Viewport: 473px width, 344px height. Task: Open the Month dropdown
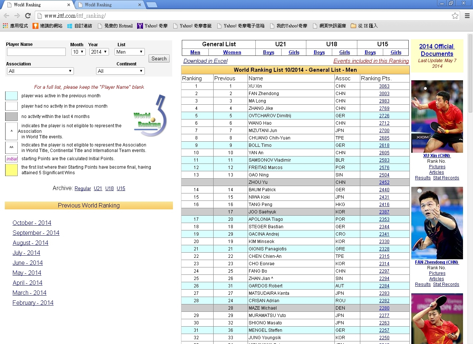pos(78,52)
